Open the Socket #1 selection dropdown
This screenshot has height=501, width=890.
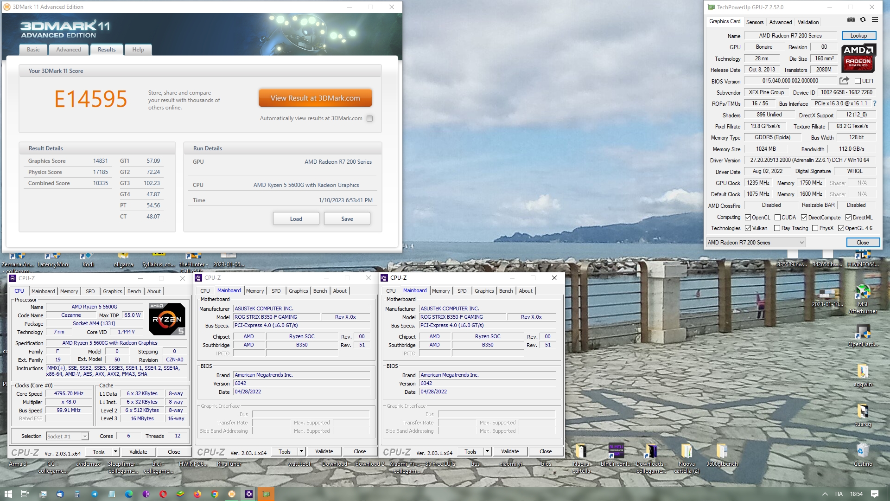(67, 436)
